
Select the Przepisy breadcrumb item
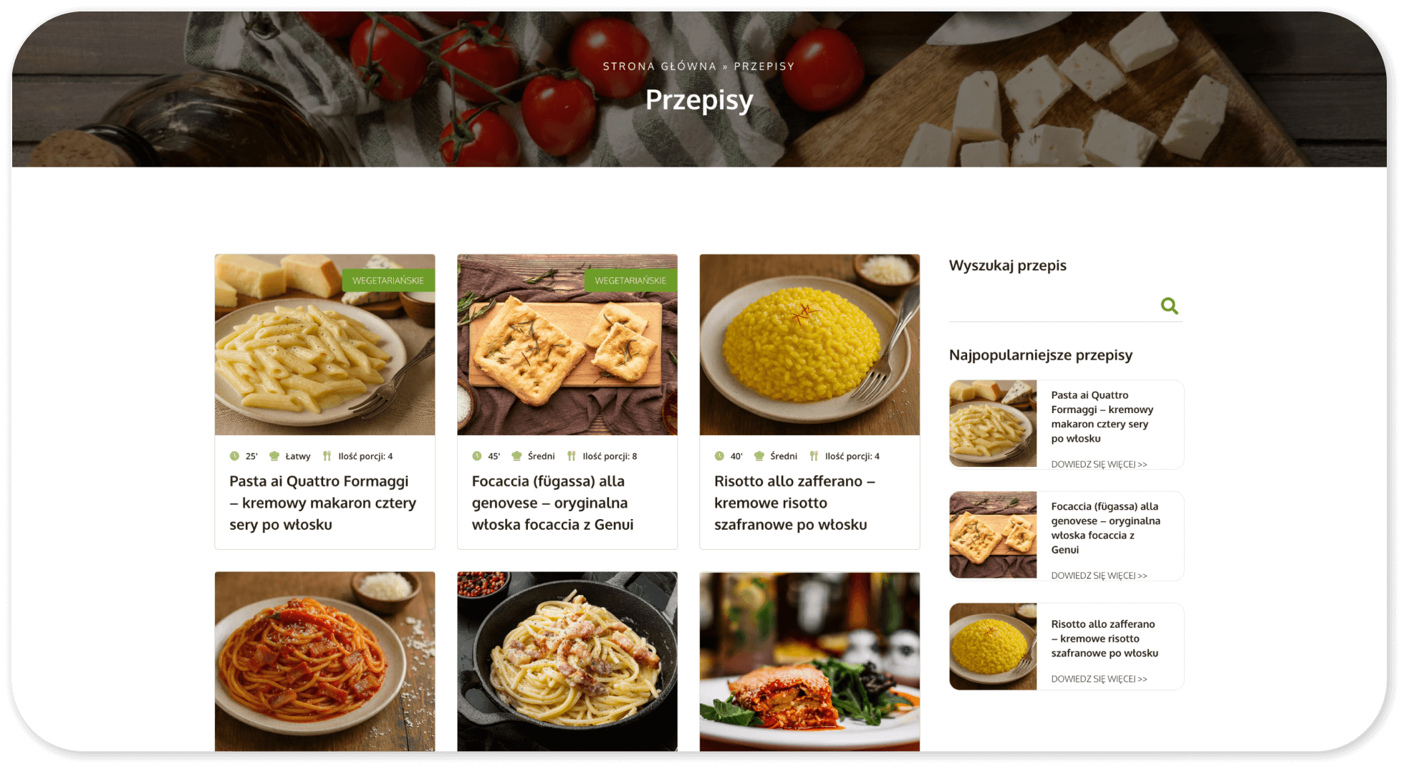[764, 67]
